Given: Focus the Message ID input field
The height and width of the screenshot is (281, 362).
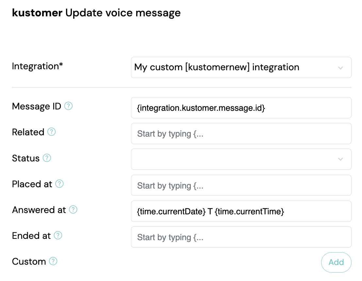Looking at the screenshot, I should point(241,107).
